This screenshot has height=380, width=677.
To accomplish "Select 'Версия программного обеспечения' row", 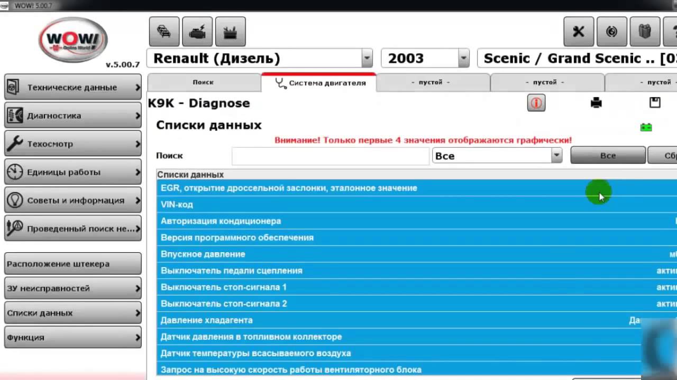I will point(417,237).
